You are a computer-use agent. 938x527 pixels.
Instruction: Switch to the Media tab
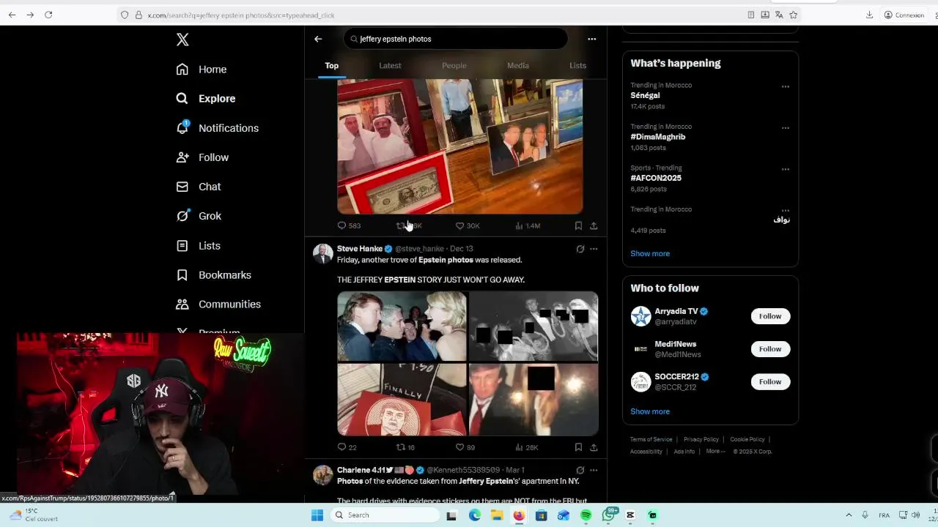pos(517,66)
